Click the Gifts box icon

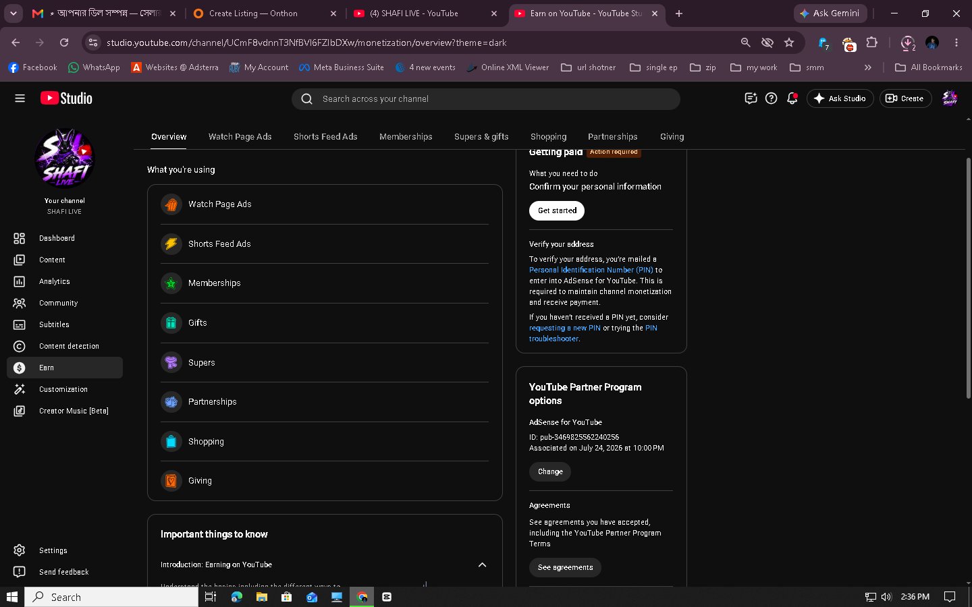[x=171, y=323]
